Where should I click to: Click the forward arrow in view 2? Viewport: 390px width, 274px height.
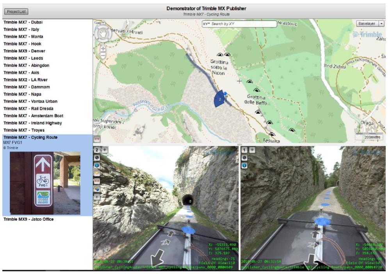(x=171, y=233)
